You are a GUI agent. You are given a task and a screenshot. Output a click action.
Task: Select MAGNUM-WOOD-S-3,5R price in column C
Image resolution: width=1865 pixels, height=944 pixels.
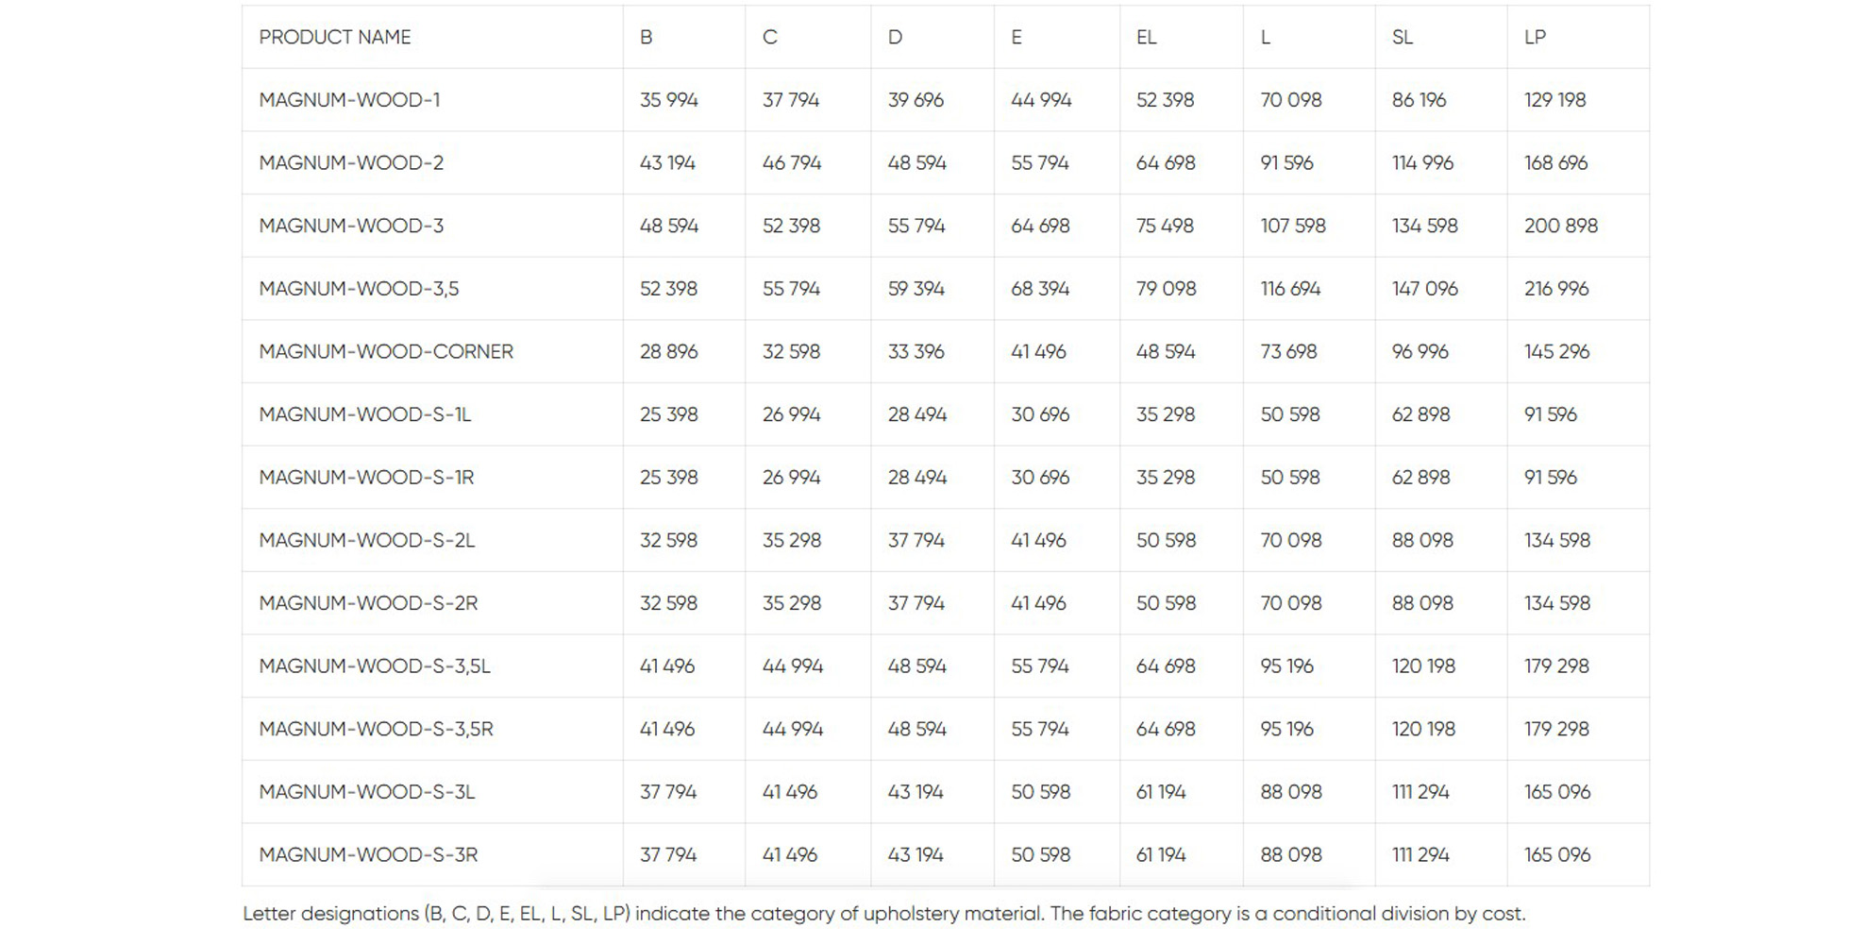click(x=792, y=729)
